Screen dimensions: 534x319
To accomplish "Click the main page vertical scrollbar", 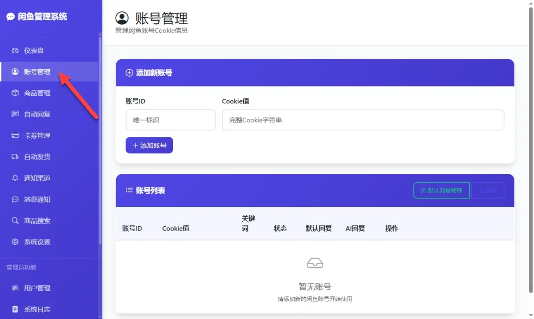I will [531, 150].
